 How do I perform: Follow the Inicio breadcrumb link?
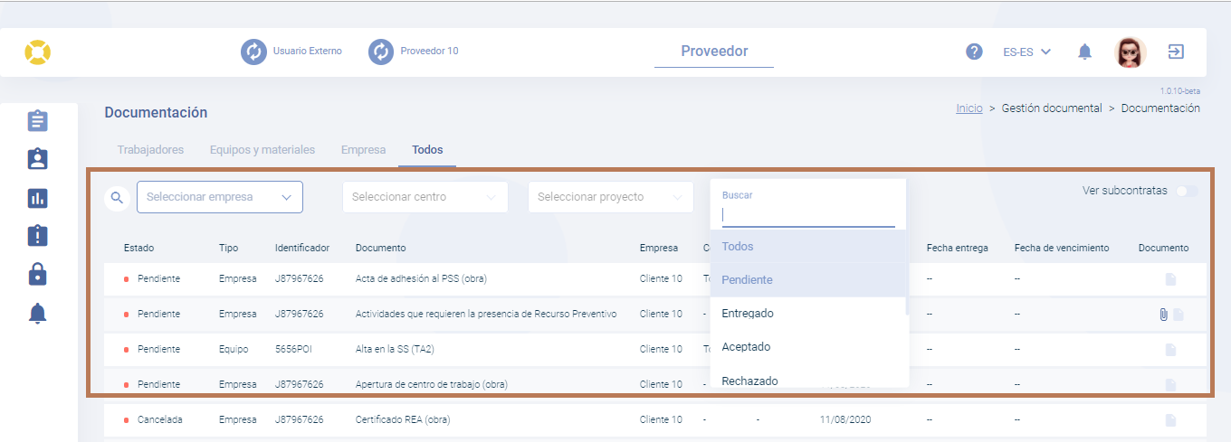coord(969,108)
